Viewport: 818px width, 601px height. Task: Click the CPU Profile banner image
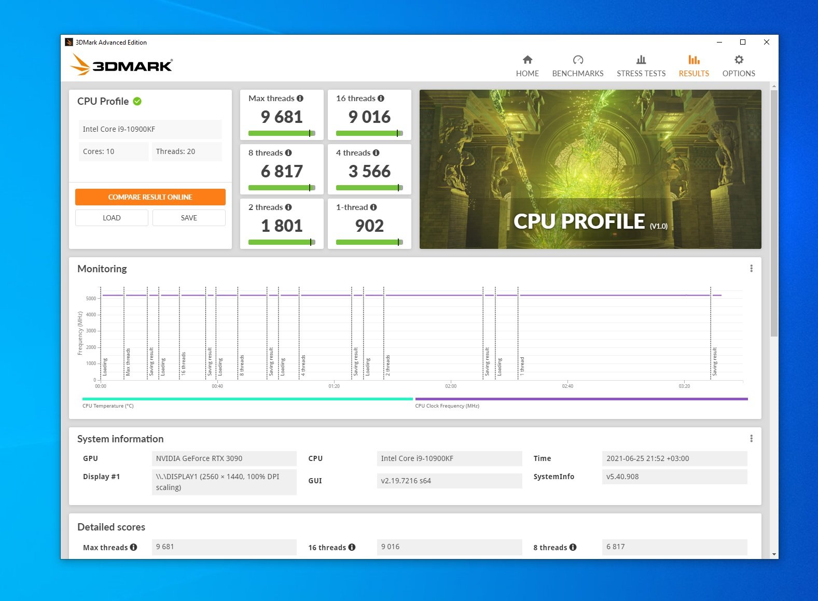(x=590, y=169)
